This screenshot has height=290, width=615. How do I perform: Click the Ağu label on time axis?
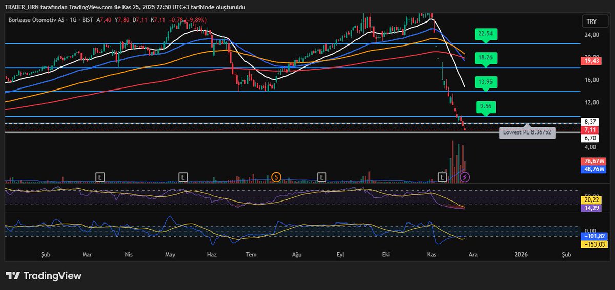(x=297, y=254)
